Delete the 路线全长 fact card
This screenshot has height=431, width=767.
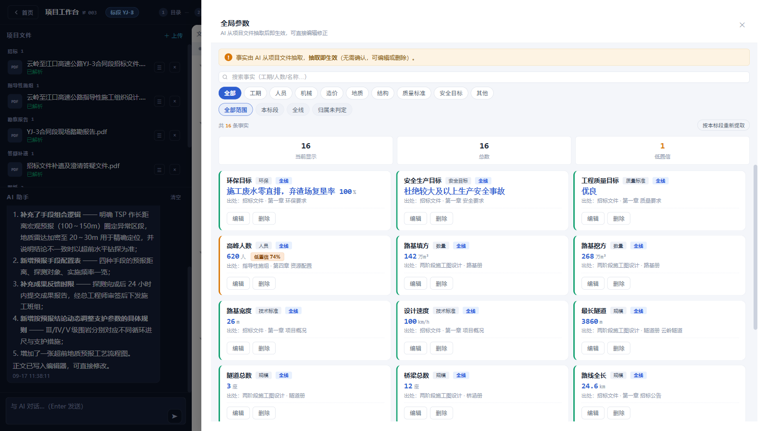(x=619, y=413)
